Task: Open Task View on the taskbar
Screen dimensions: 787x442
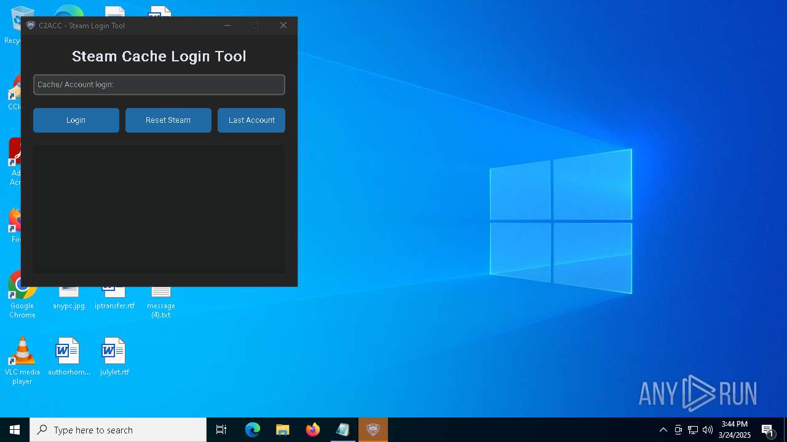Action: [221, 430]
